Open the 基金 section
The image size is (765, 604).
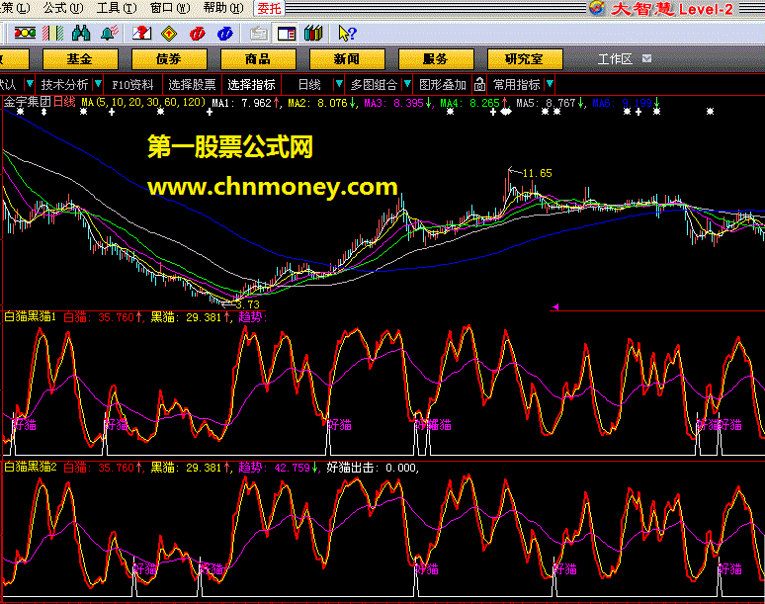coord(80,59)
